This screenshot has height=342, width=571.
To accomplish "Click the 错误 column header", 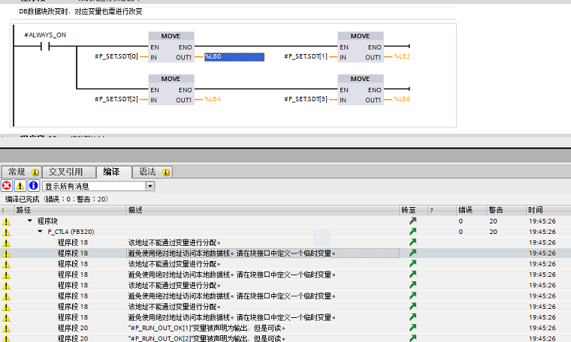I will tap(472, 210).
